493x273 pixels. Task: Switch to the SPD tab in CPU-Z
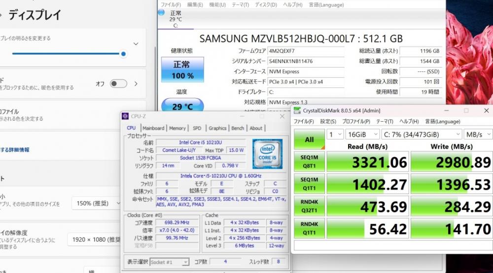click(x=197, y=128)
